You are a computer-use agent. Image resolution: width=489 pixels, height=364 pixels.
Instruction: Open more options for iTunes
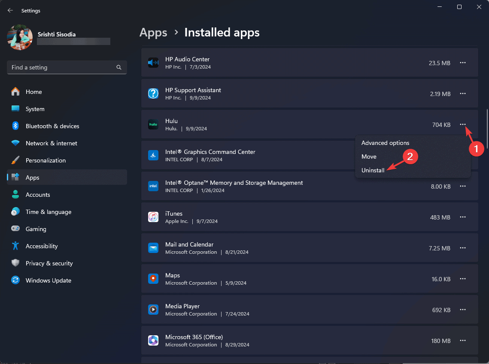(463, 217)
